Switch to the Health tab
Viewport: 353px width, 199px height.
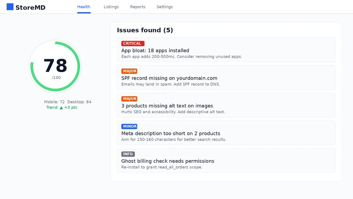tap(84, 7)
